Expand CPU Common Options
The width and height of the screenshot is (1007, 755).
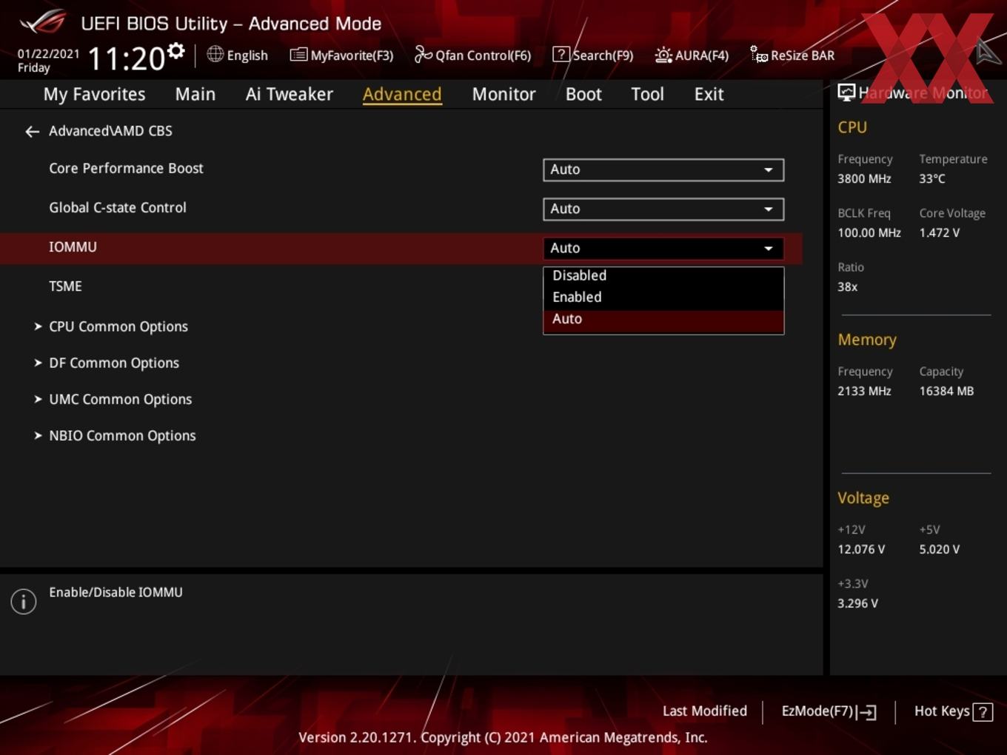coord(118,326)
